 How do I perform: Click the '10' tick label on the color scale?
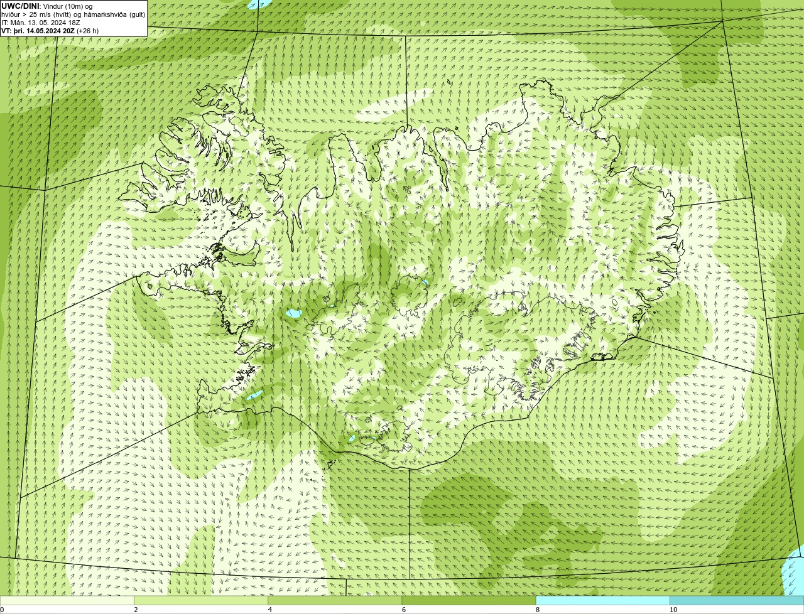tap(673, 610)
